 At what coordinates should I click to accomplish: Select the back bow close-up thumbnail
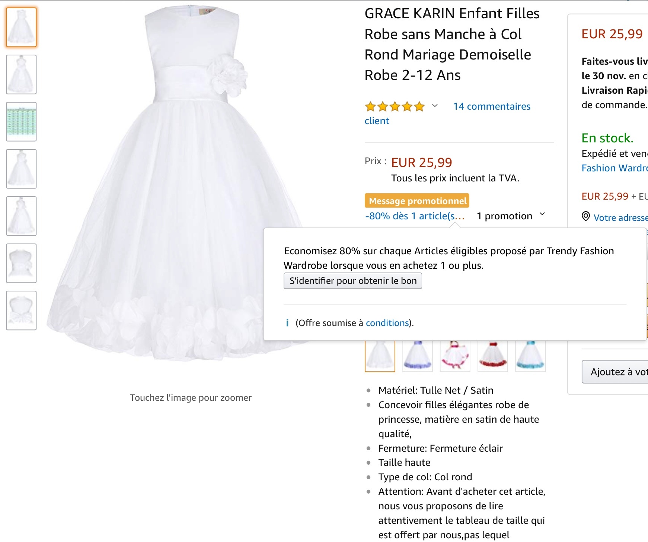click(21, 310)
